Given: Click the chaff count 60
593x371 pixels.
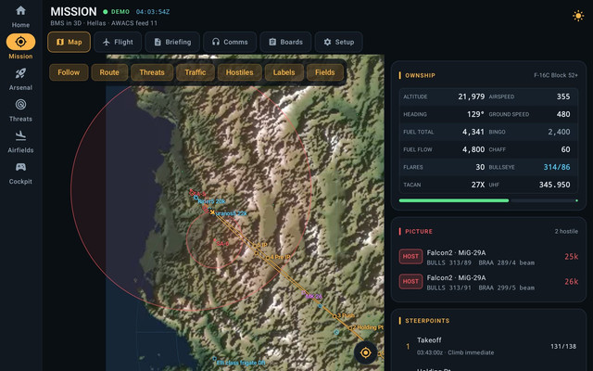Looking at the screenshot, I should (x=565, y=149).
